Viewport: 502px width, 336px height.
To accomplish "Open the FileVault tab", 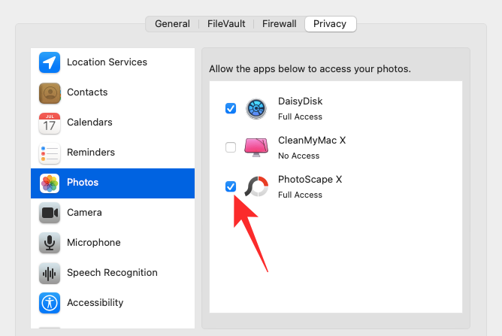I will pos(226,24).
